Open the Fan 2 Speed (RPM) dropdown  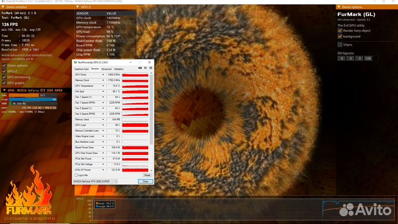[103, 114]
